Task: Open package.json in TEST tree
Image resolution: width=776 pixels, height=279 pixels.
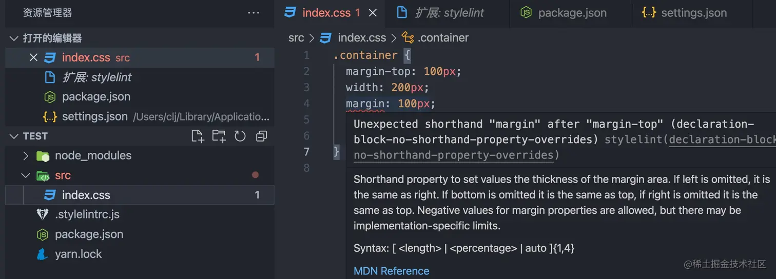Action: [x=140, y=234]
